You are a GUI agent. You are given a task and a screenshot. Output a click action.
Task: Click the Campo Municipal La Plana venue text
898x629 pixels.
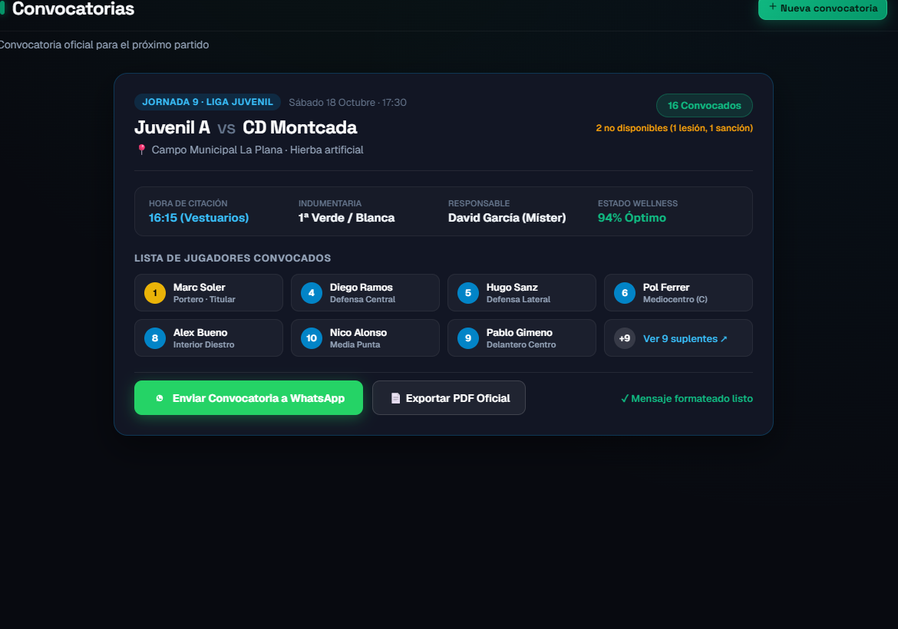[258, 150]
